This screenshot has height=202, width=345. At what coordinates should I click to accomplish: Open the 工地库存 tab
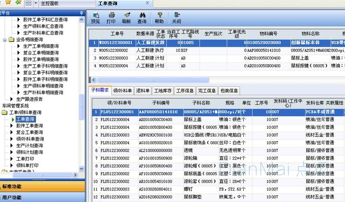[x=163, y=90]
